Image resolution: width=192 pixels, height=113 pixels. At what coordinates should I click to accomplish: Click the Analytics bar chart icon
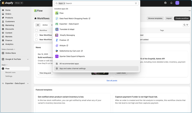pos(3,44)
